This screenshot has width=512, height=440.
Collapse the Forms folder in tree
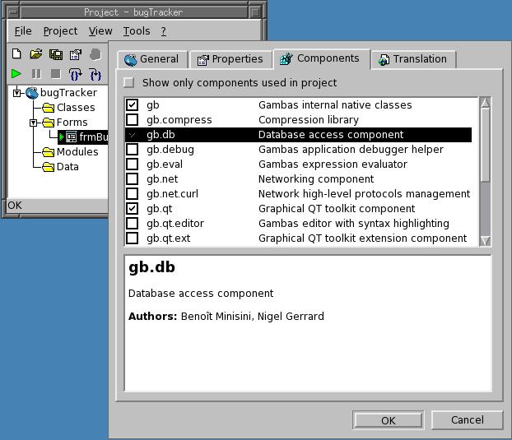click(34, 123)
